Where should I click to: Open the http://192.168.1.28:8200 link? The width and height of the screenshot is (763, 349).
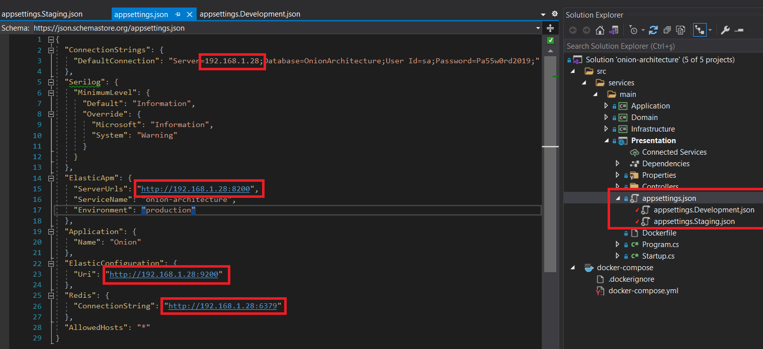click(196, 189)
